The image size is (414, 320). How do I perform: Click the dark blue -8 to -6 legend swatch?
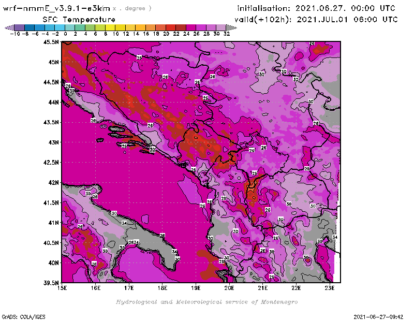click(x=29, y=27)
